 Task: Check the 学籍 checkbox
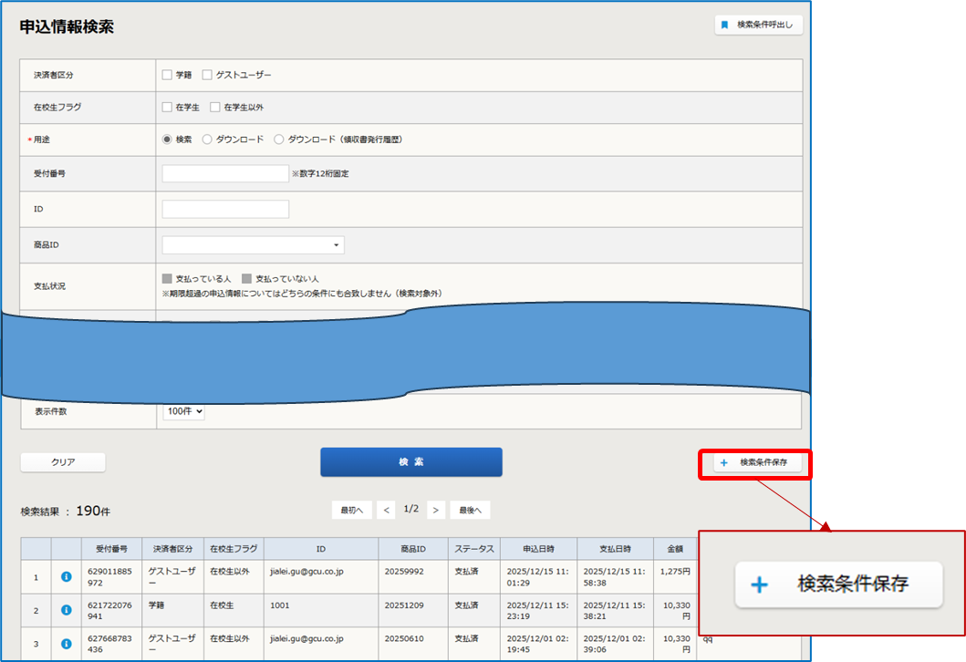(x=167, y=75)
